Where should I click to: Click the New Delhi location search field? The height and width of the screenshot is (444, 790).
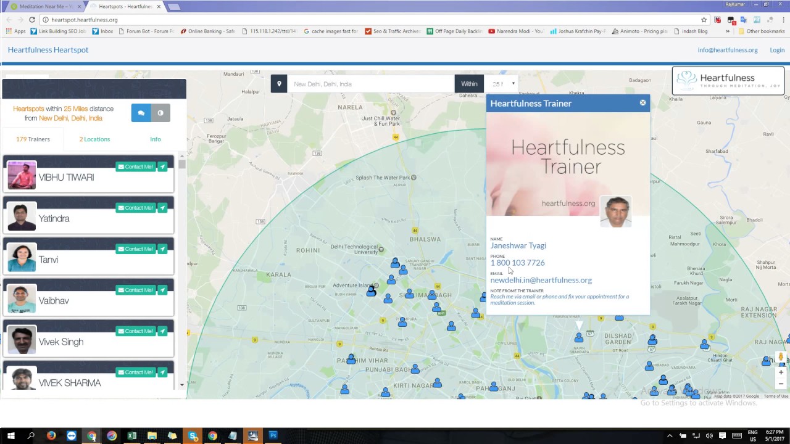click(371, 84)
